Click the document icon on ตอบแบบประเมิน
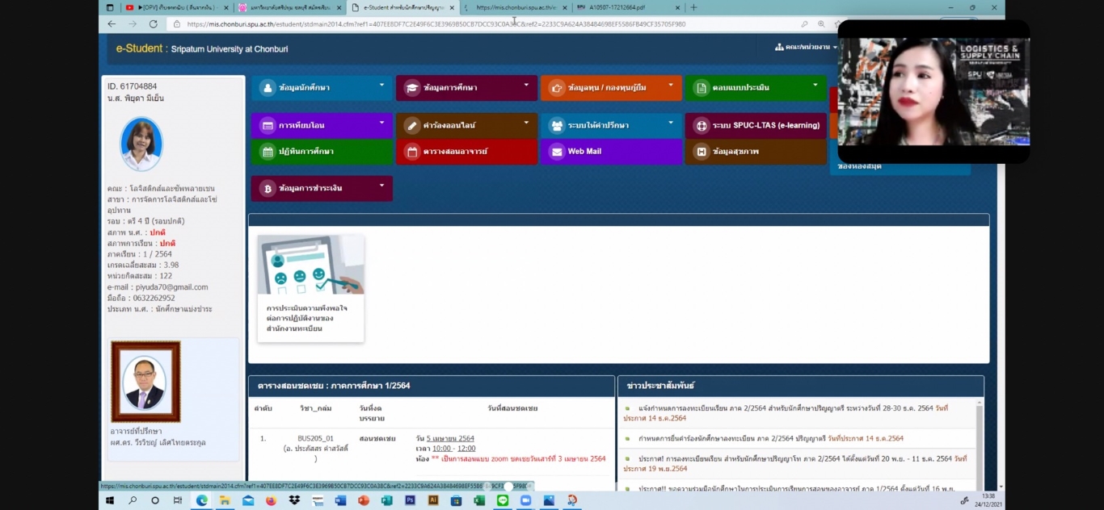This screenshot has height=510, width=1104. [702, 88]
